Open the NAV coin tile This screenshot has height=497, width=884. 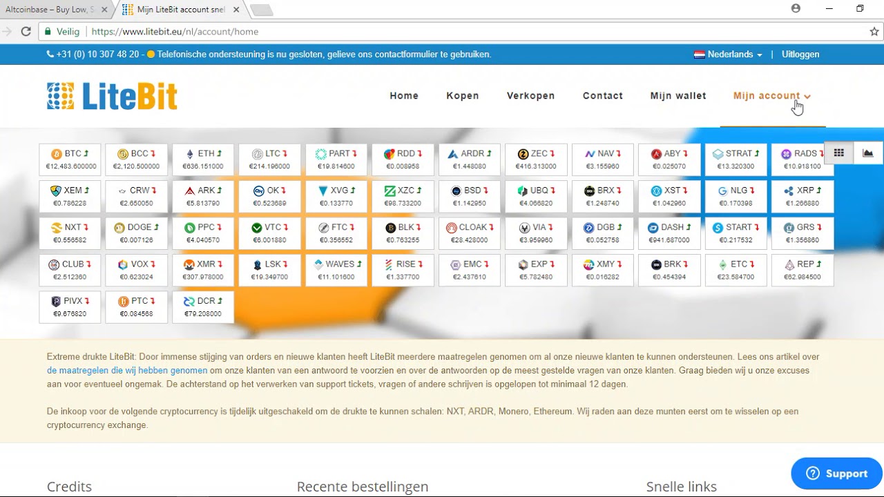click(x=603, y=159)
